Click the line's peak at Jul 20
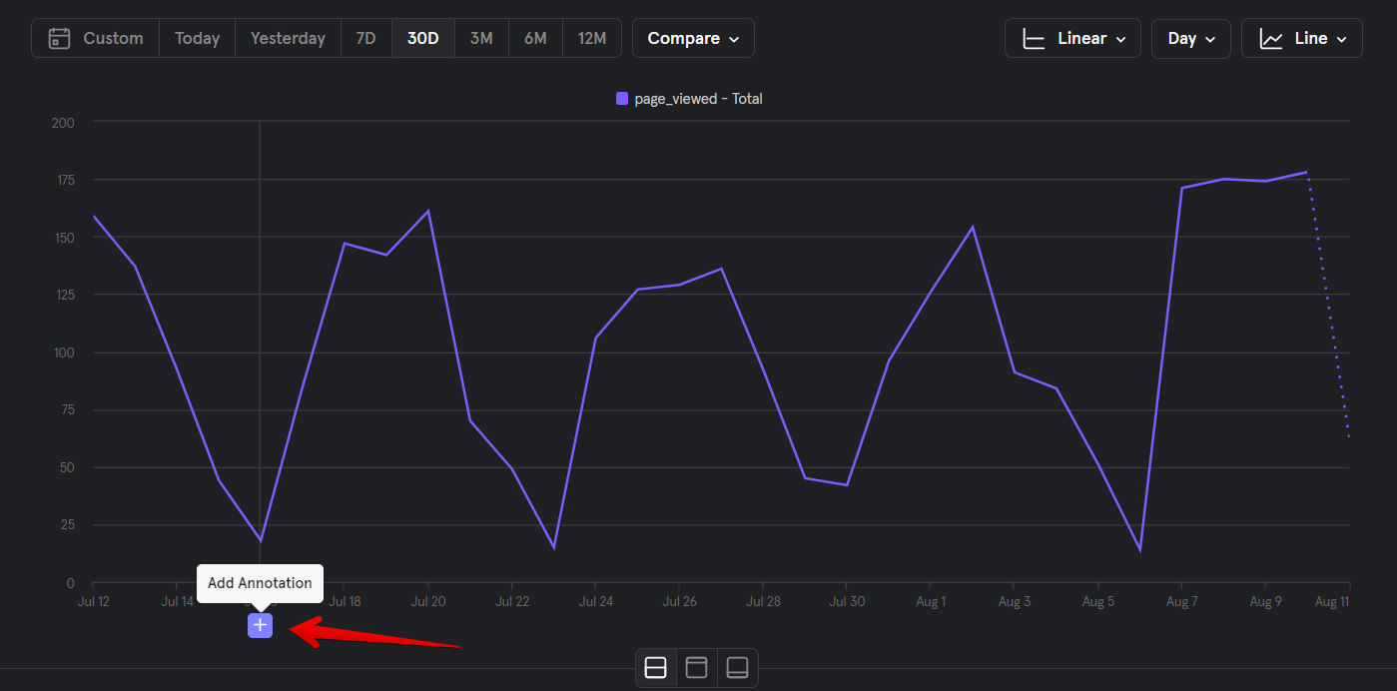The height and width of the screenshot is (691, 1397). pos(428,211)
